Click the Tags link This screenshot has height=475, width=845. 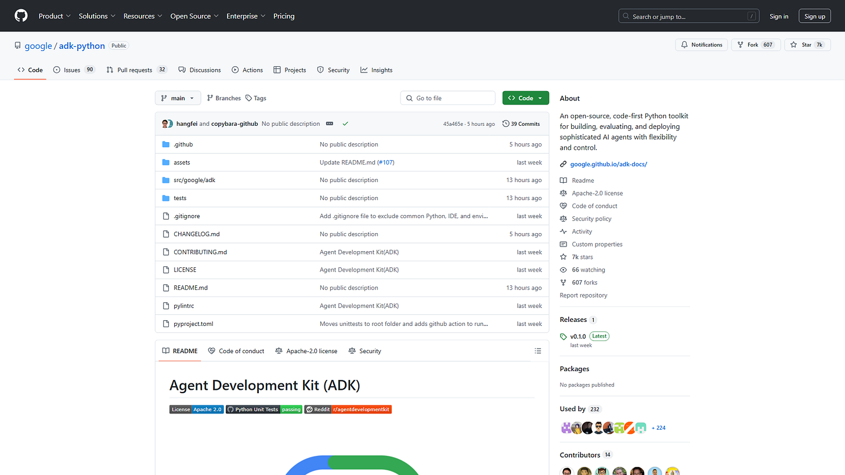point(256,98)
